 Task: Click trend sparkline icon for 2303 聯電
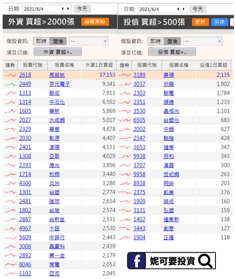click(x=125, y=93)
